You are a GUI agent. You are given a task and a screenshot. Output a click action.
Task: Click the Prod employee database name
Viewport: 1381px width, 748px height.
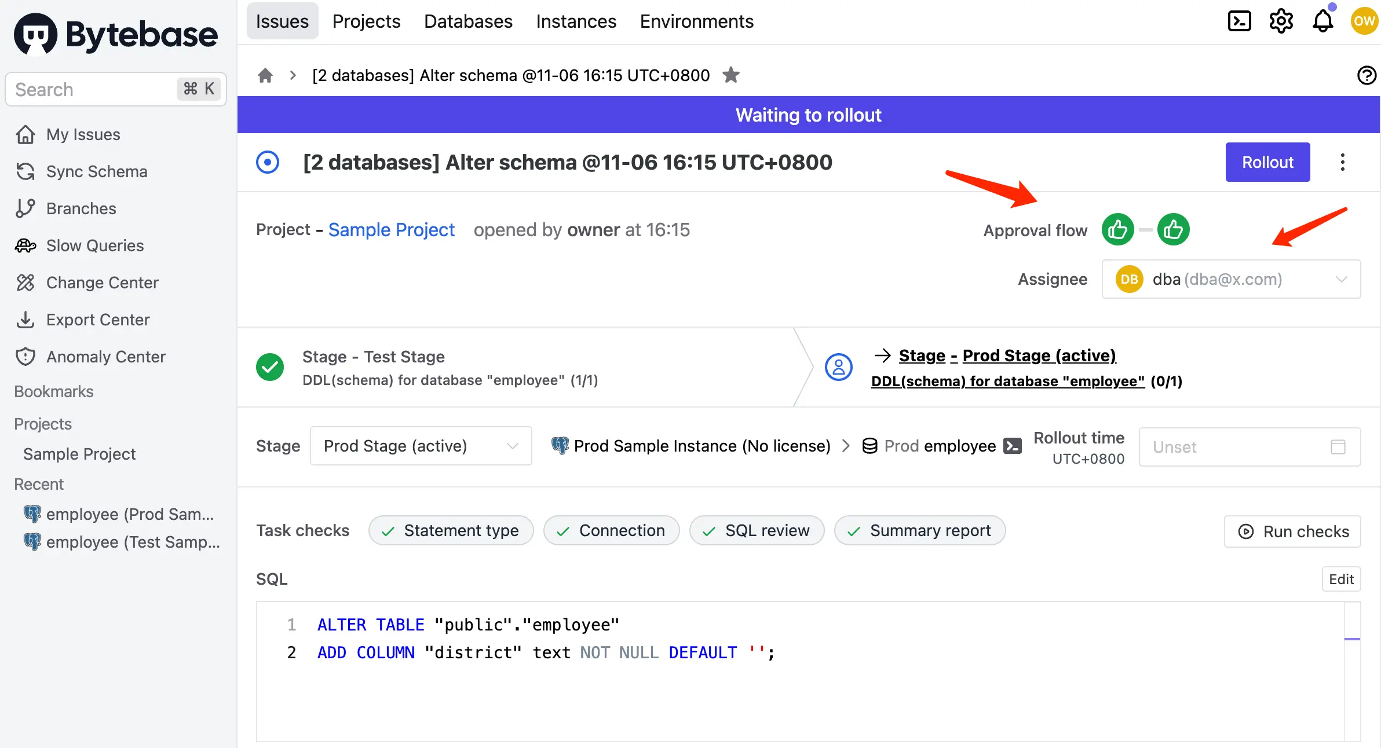click(x=940, y=446)
